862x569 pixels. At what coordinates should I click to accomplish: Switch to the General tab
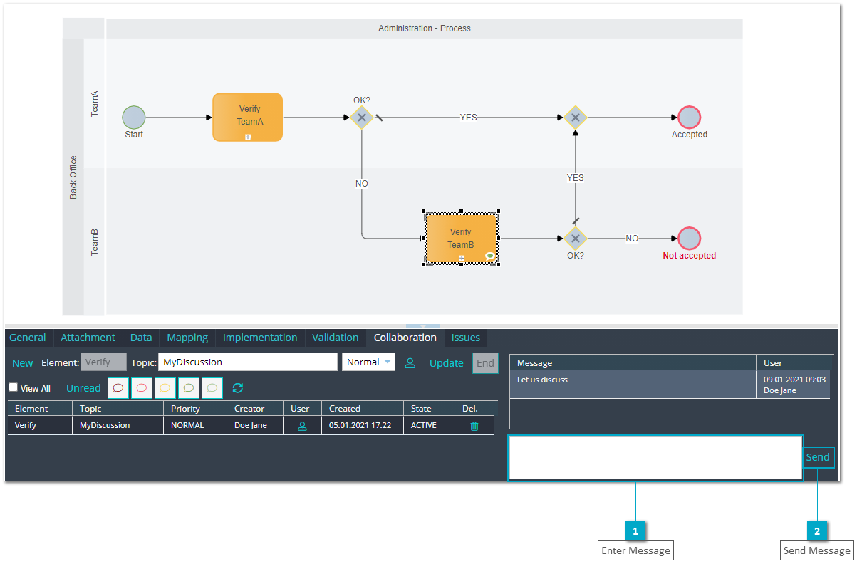coord(28,338)
